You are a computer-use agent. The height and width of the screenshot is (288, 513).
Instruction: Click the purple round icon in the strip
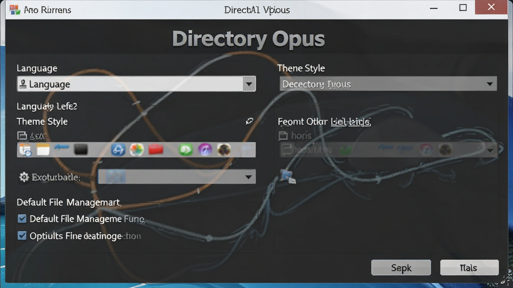tap(205, 150)
